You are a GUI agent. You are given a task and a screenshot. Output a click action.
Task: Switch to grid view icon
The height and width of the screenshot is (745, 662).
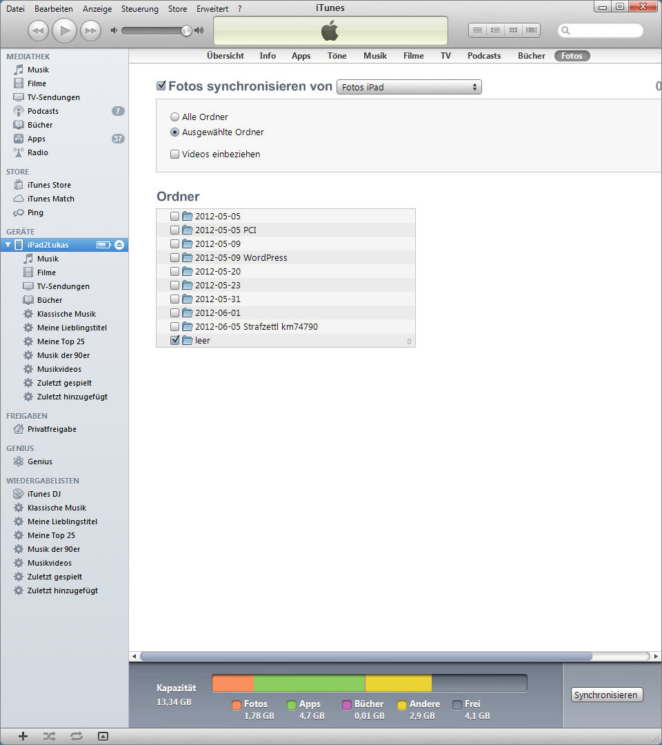point(513,30)
